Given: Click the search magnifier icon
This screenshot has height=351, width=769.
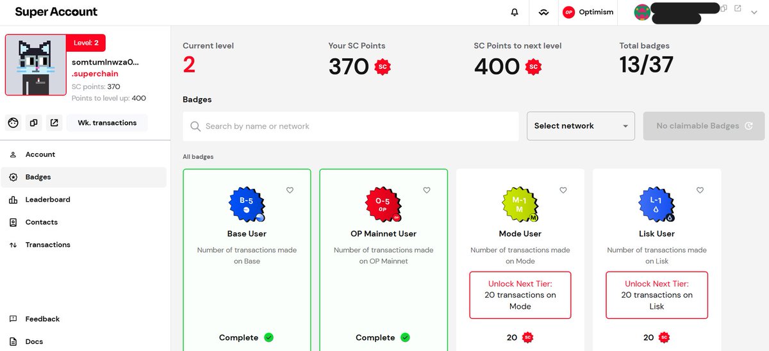Looking at the screenshot, I should tap(195, 126).
